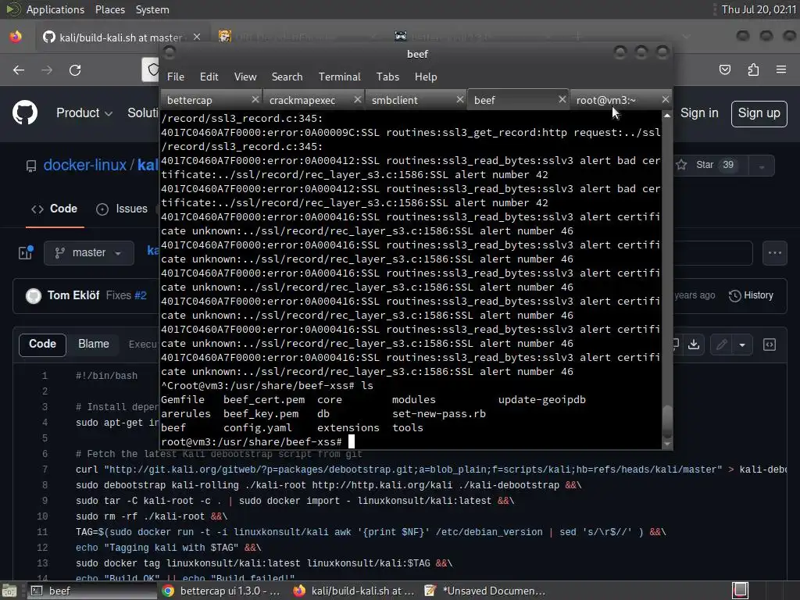Click the edit file pencil icon
The height and width of the screenshot is (600, 800).
click(721, 345)
